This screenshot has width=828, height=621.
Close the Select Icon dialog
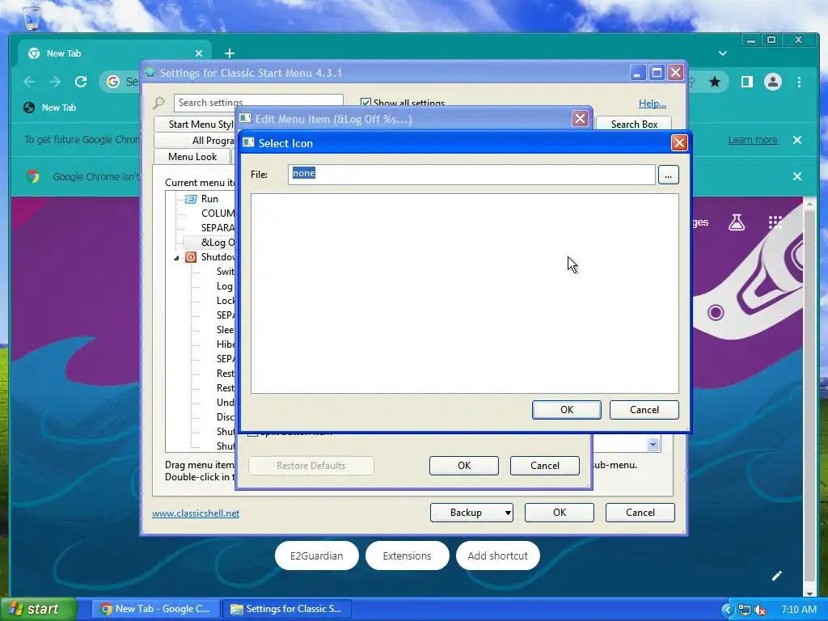[678, 142]
